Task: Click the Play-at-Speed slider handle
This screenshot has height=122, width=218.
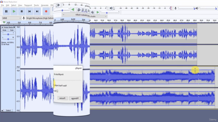Action: (x=107, y=13)
